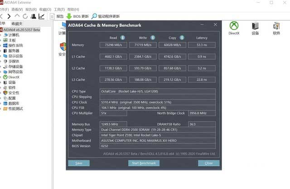
Task: Click the Start Benchmark button
Action: coord(144,163)
